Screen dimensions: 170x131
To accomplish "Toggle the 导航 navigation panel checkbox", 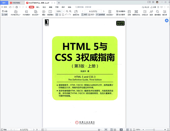I will (4, 130).
